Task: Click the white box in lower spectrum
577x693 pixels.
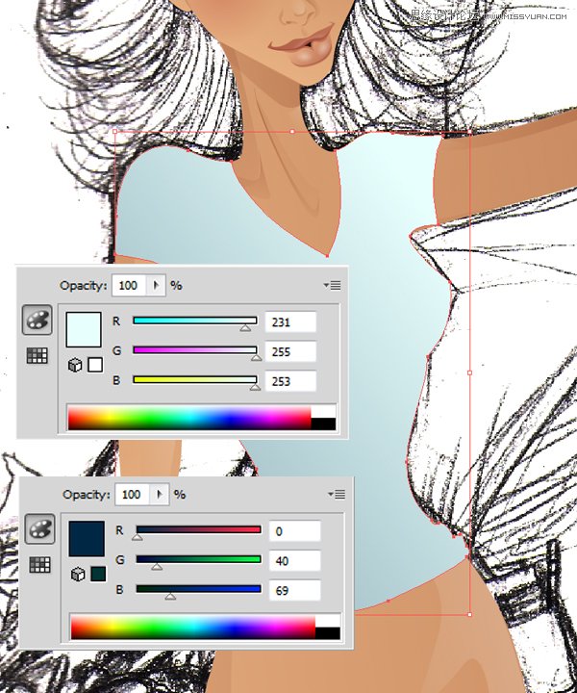Action: coord(328,621)
